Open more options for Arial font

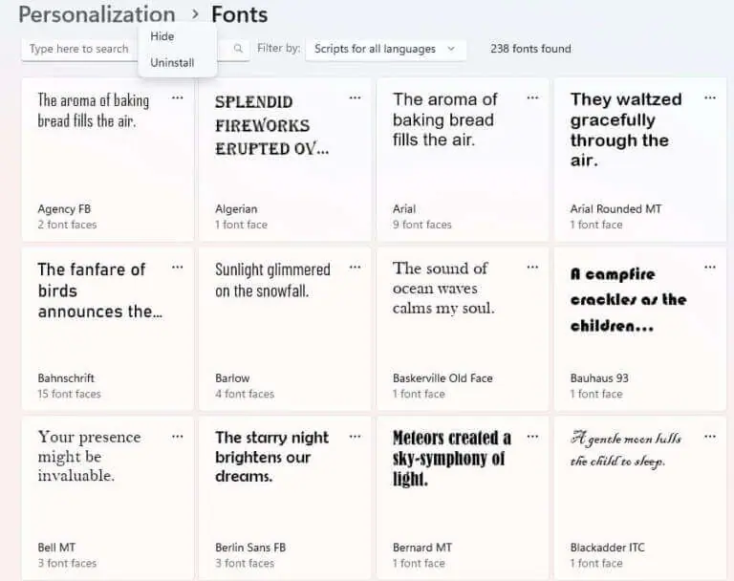click(532, 97)
